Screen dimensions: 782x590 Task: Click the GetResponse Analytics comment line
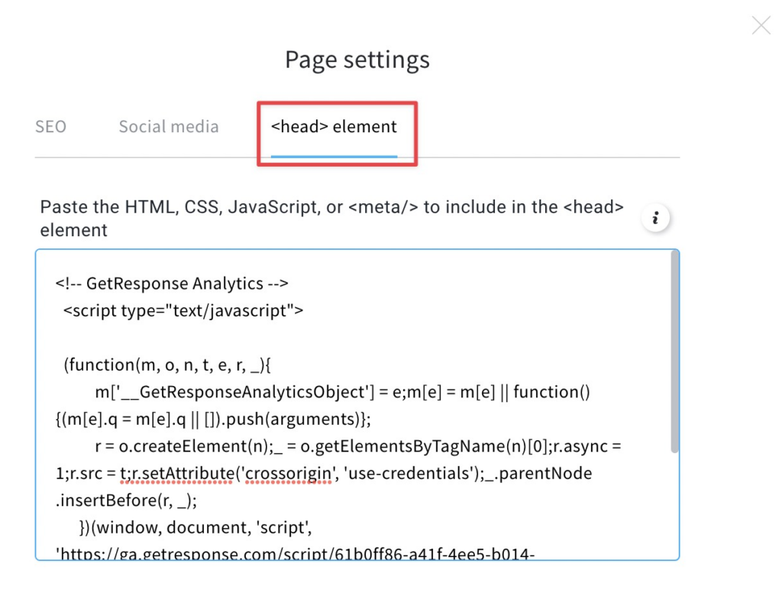click(x=170, y=283)
